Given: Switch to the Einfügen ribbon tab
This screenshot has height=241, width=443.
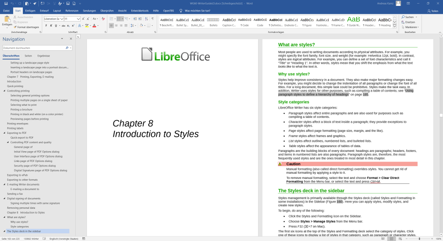Looking at the screenshot, I should click(x=30, y=11).
